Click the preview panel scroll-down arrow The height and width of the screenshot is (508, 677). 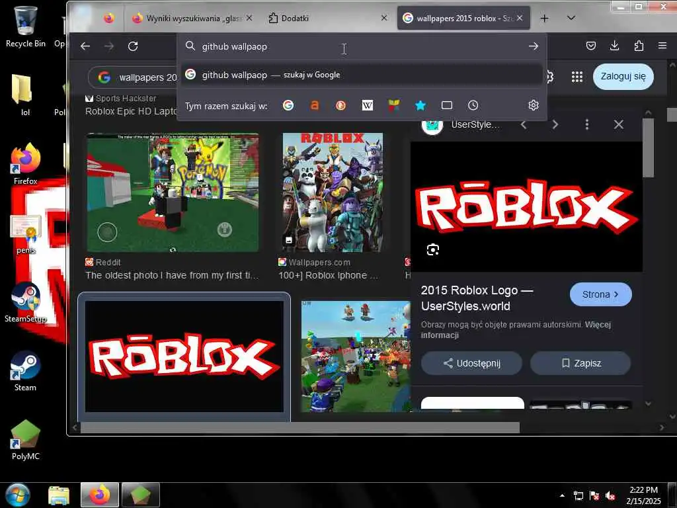click(x=648, y=403)
